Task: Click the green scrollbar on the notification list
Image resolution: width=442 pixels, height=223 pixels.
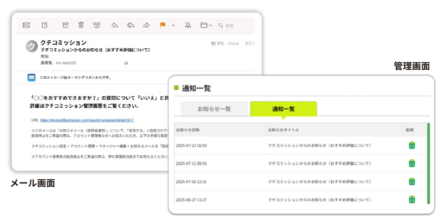Action: coord(428,163)
